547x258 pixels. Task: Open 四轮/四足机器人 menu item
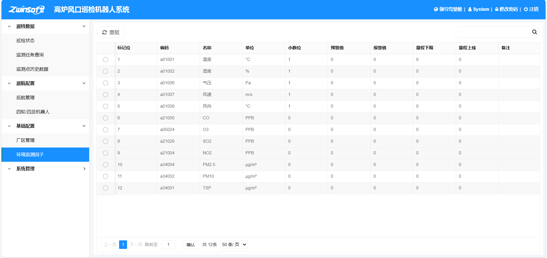pos(45,112)
